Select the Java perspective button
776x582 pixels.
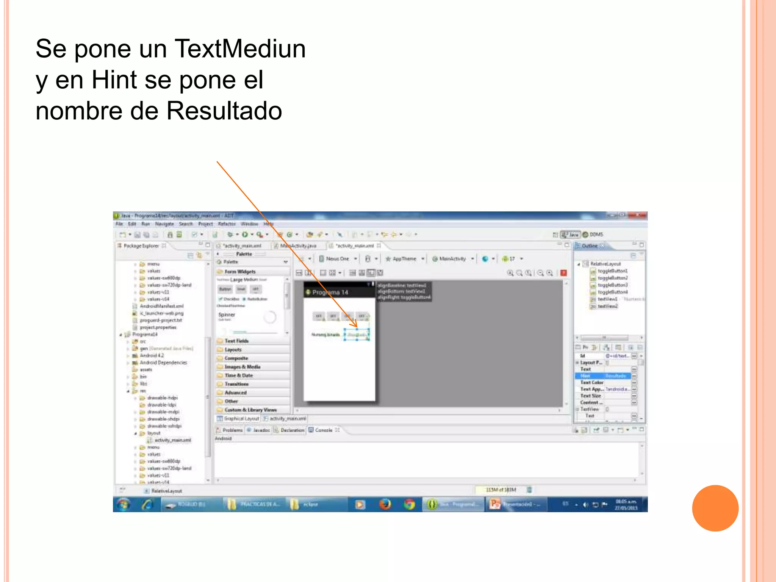click(x=571, y=235)
